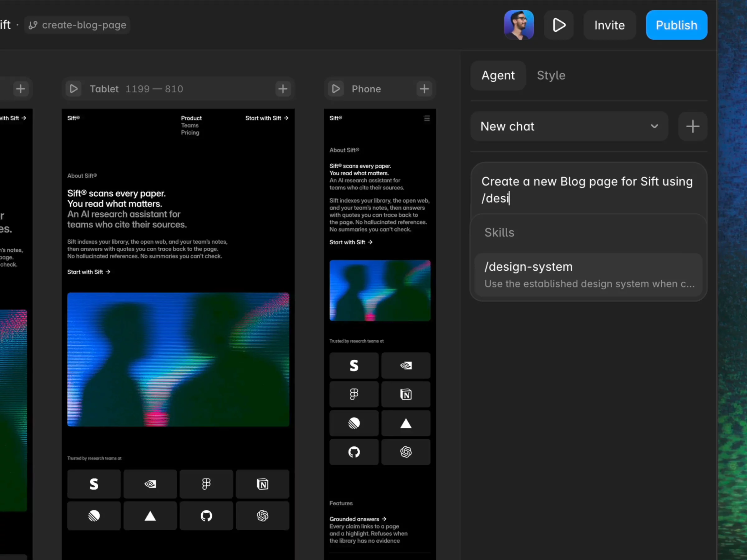Screen dimensions: 747x560
Task: Add breakpoint after Tablet with plus icon
Action: point(283,89)
